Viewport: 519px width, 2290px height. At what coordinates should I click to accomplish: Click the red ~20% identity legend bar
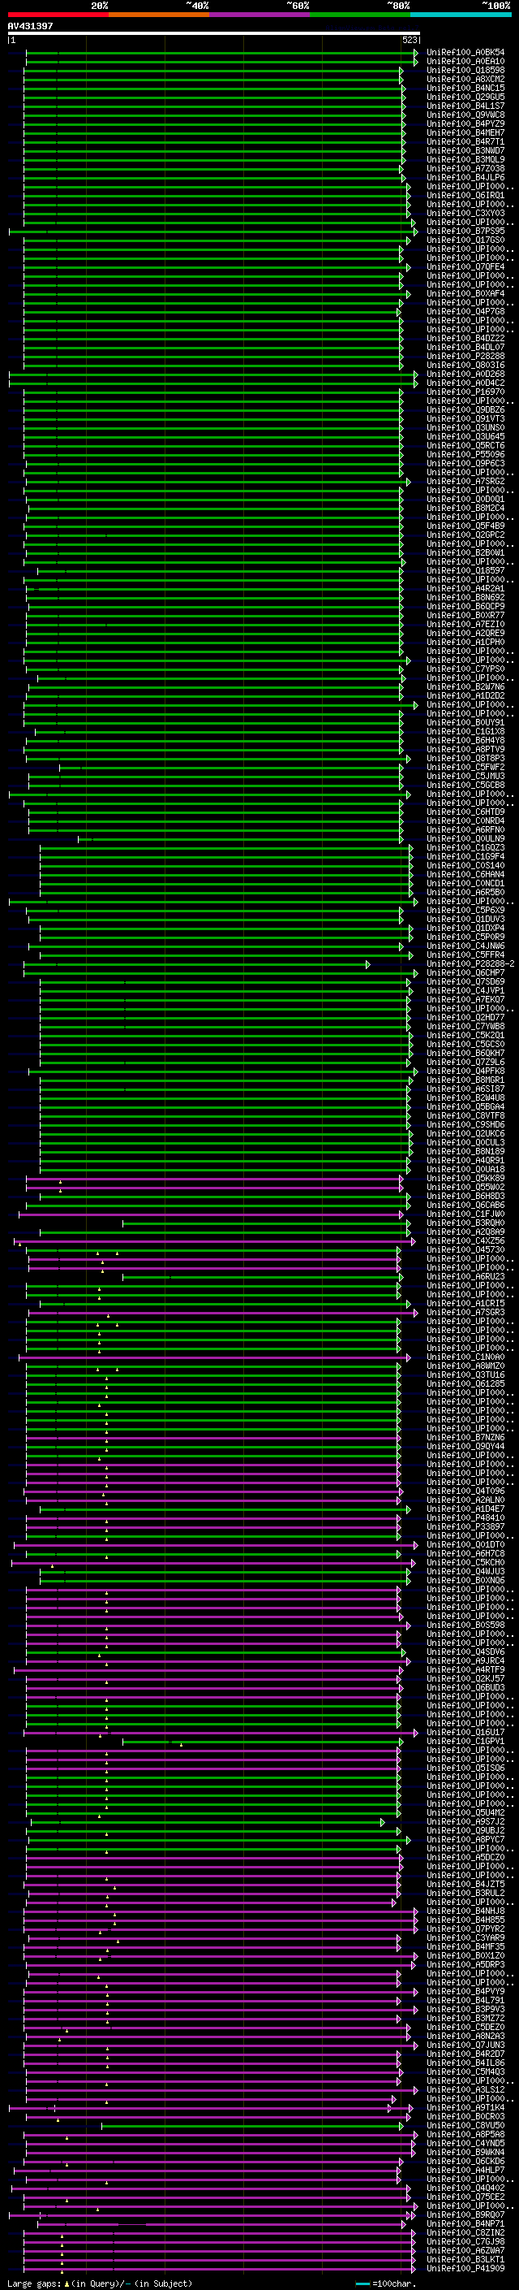(58, 15)
